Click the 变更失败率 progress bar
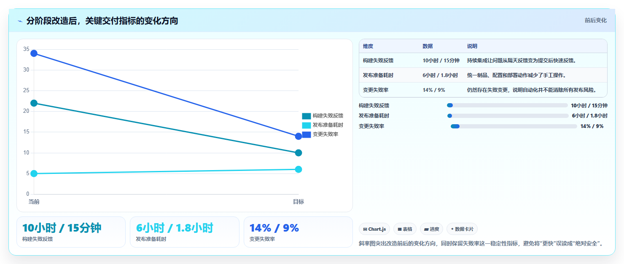 [514, 126]
